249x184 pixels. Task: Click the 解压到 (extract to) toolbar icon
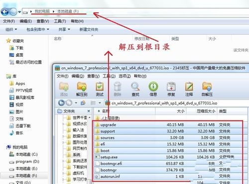[x=82, y=89]
